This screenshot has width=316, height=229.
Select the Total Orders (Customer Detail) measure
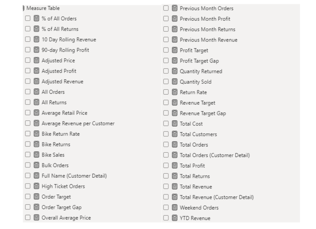(x=215, y=155)
